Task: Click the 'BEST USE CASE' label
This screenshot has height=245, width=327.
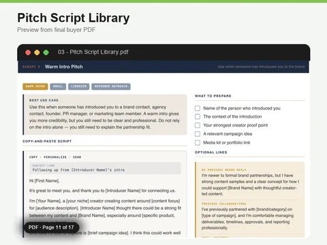Action: 44,100
